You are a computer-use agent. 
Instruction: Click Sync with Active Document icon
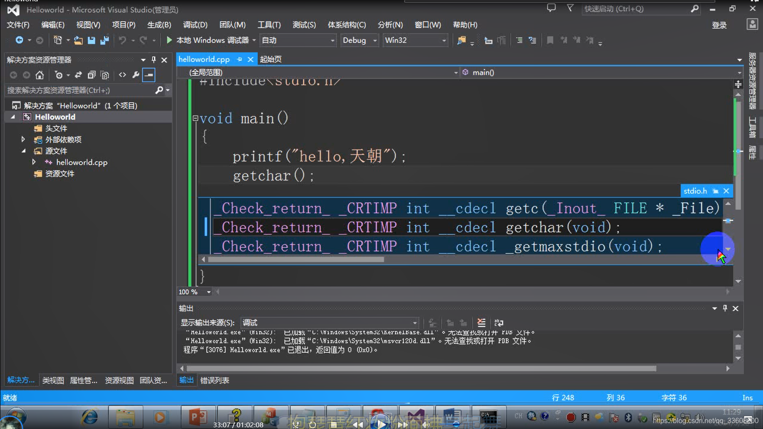click(x=78, y=75)
